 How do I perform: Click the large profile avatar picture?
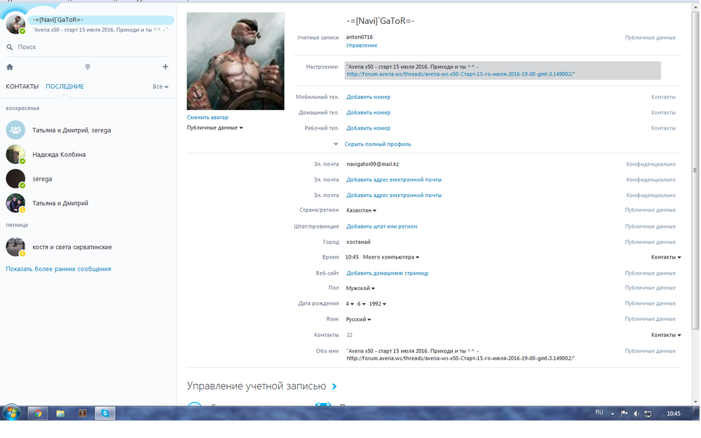(236, 61)
